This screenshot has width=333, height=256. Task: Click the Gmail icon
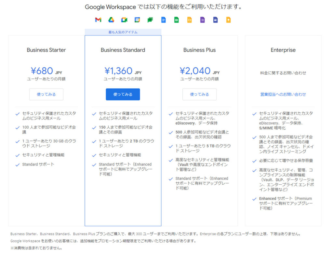[x=98, y=20]
